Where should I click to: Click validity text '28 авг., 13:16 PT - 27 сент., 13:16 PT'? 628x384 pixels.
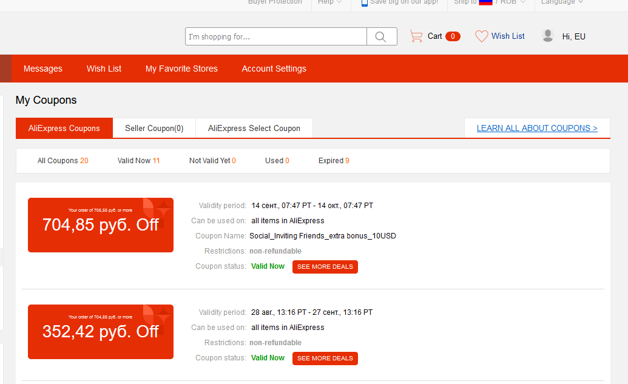click(x=312, y=312)
